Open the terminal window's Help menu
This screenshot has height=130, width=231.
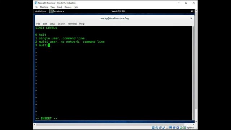(82, 24)
